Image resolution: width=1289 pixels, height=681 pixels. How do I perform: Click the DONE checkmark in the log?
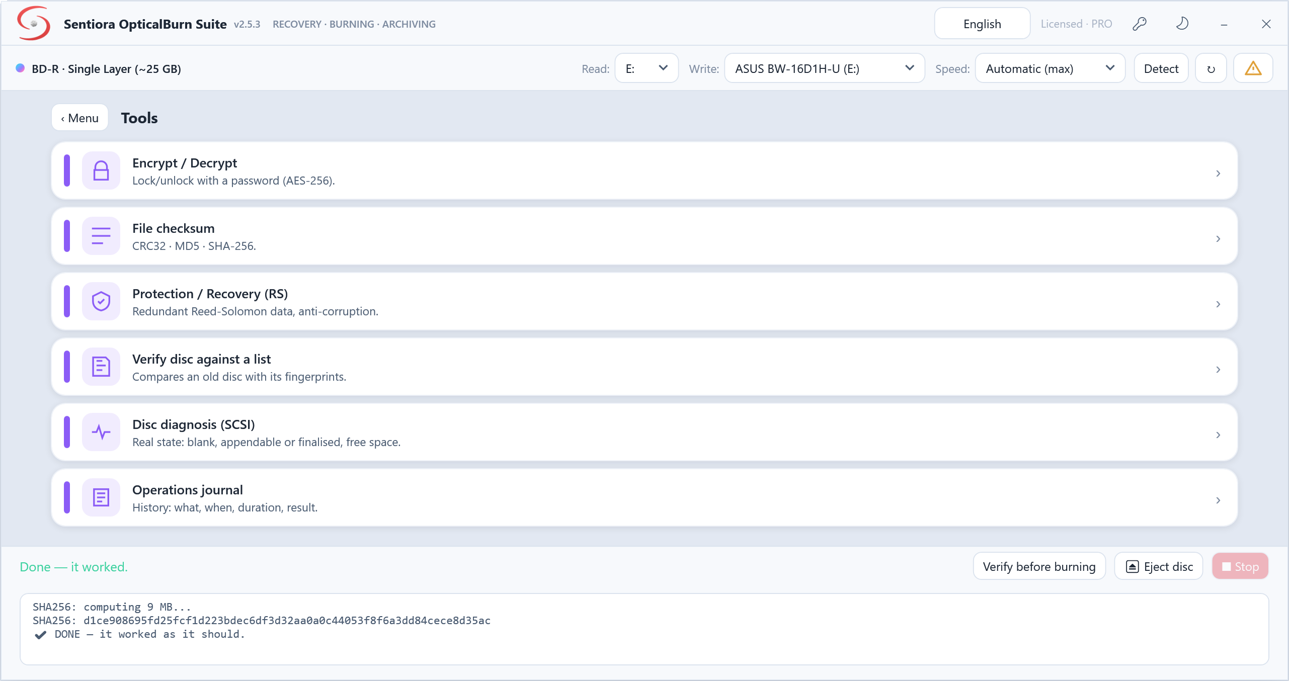(41, 634)
